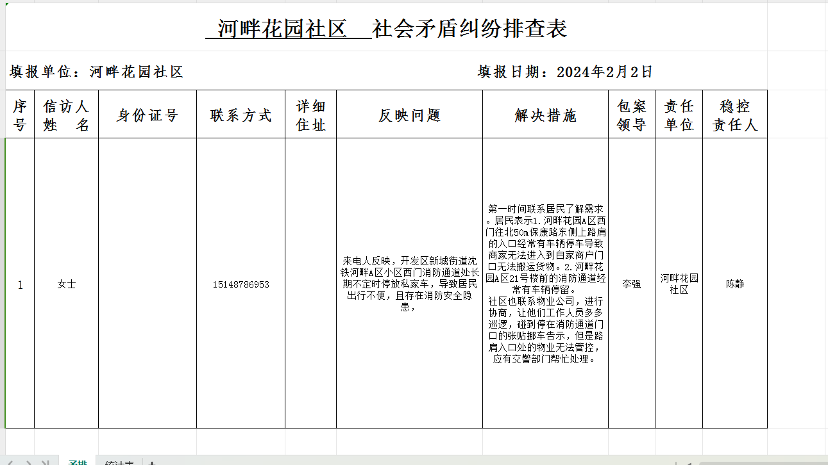828x465 pixels.
Task: Click the 填报日期：2024年2月2日 cell
Action: (565, 72)
